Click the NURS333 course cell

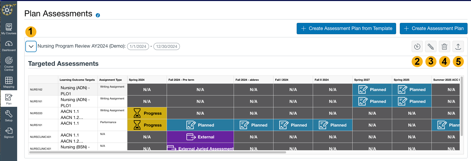click(x=43, y=113)
